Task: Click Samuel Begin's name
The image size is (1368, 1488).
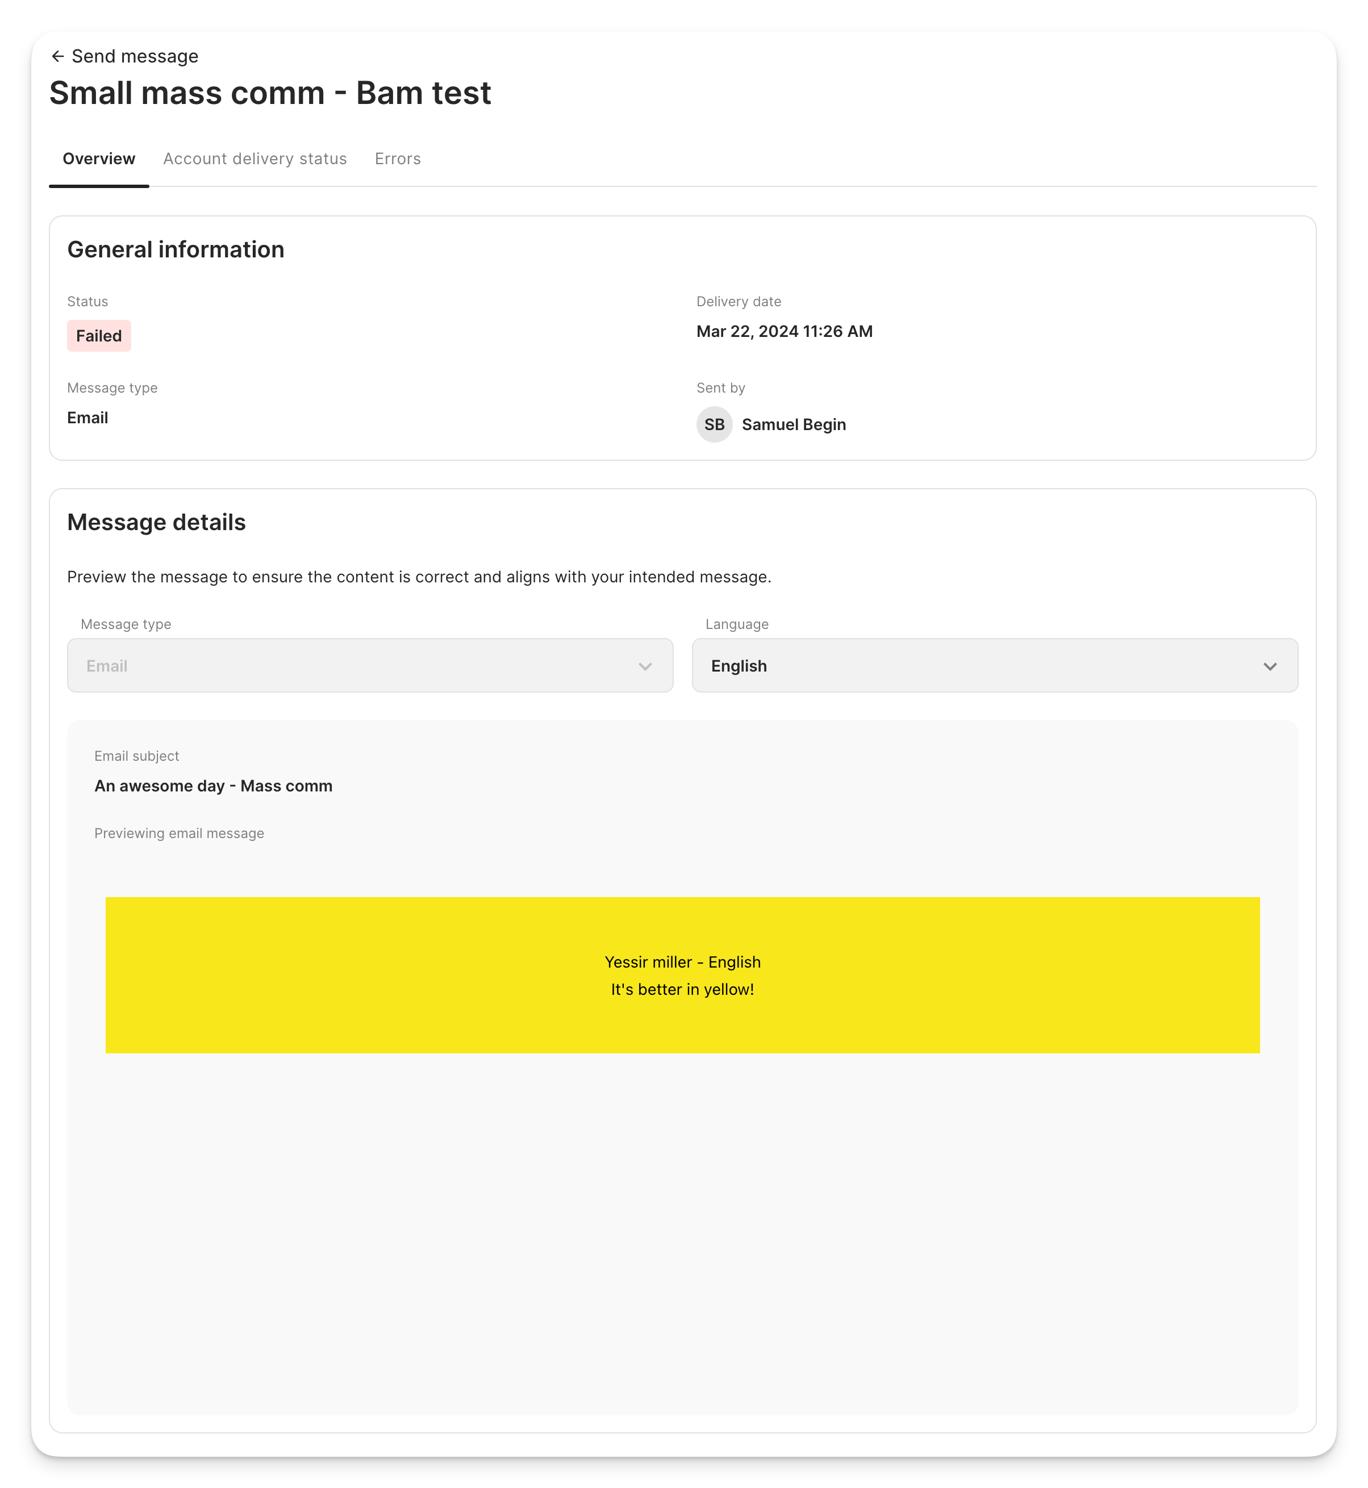Action: (794, 424)
